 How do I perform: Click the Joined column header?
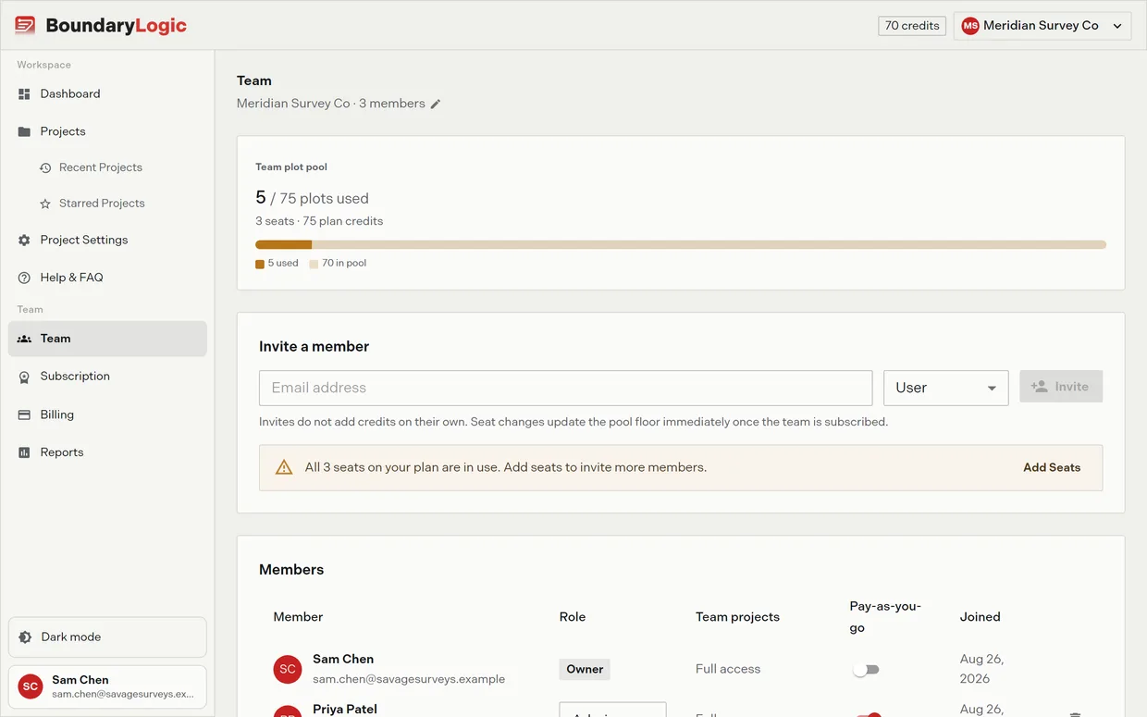[980, 617]
